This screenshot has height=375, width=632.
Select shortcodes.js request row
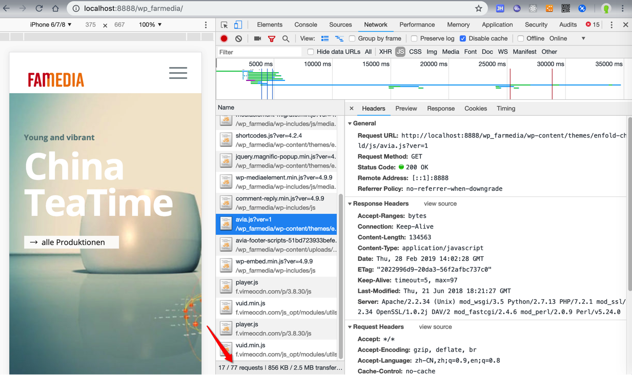[277, 140]
